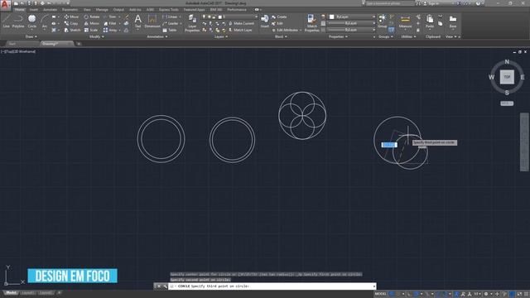Expand the Layers panel
This screenshot has width=530, height=298.
(221, 36)
